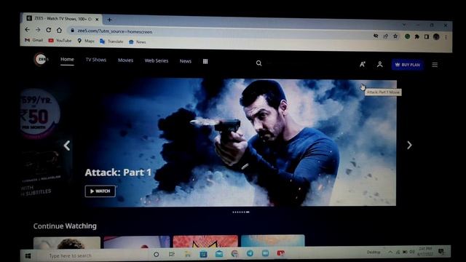
Task: Open Translate bookmark
Action: 111,41
